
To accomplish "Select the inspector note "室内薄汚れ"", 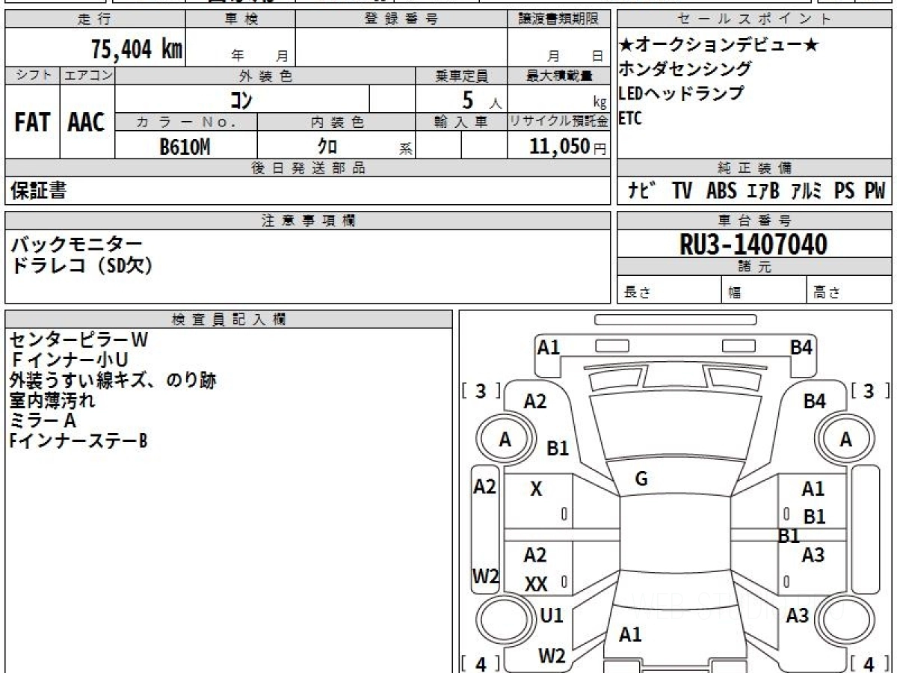I will pos(52,400).
